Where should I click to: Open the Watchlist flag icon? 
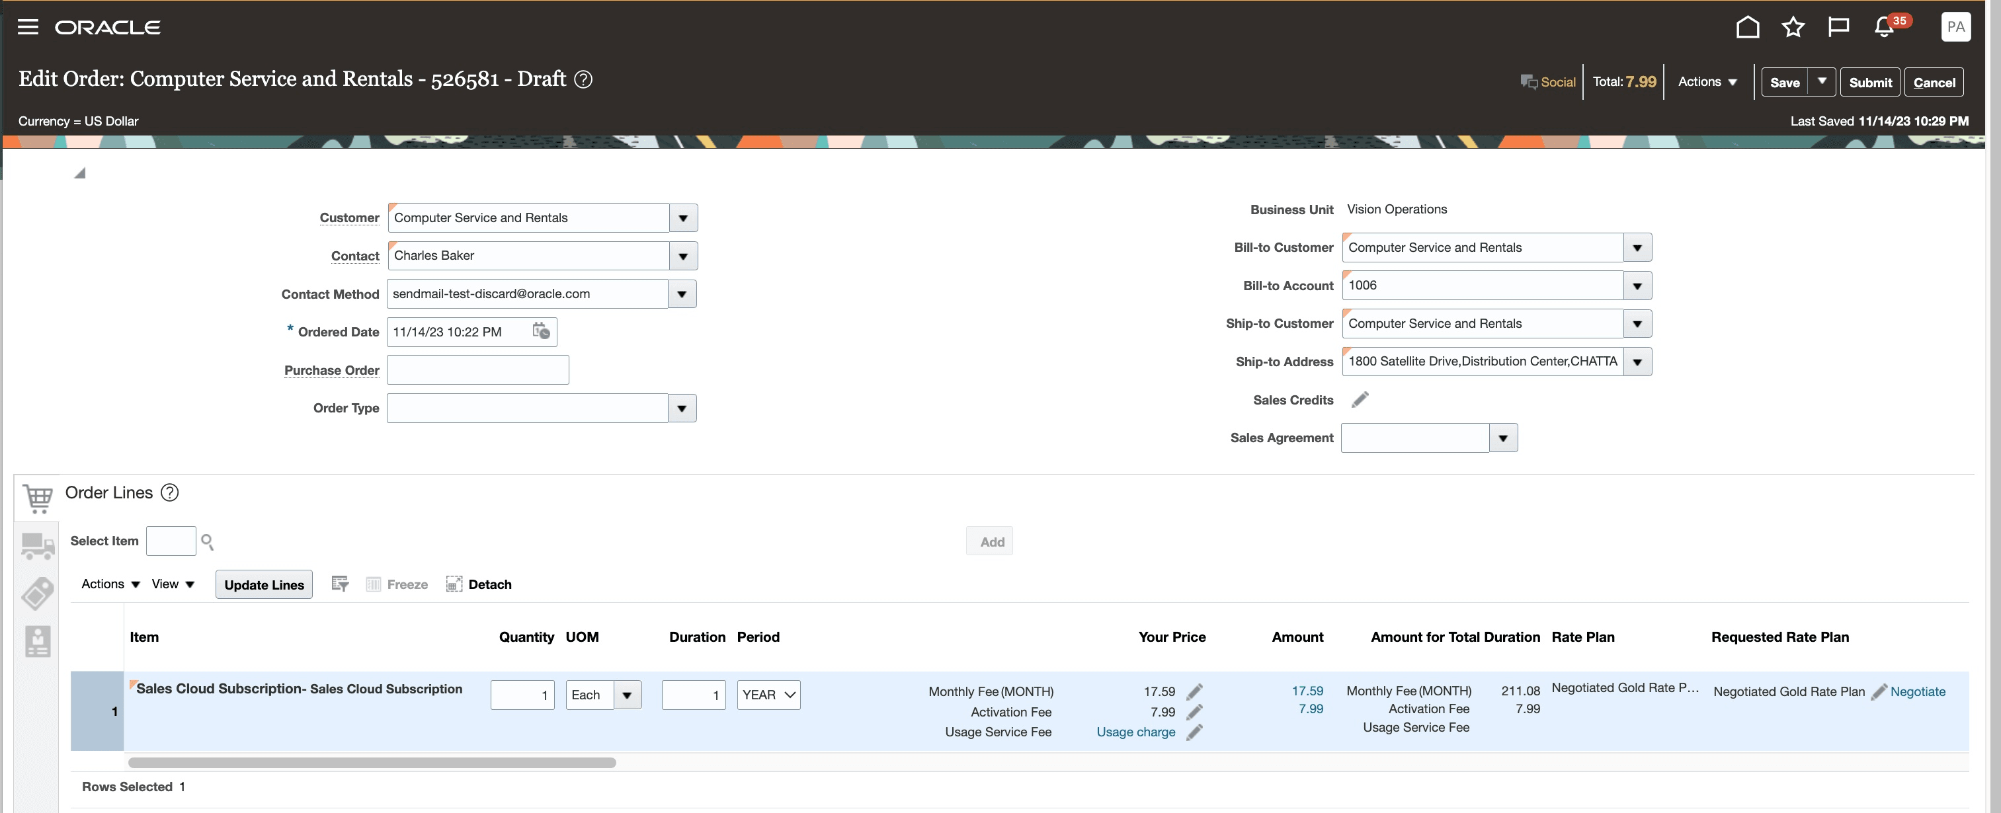click(x=1838, y=27)
